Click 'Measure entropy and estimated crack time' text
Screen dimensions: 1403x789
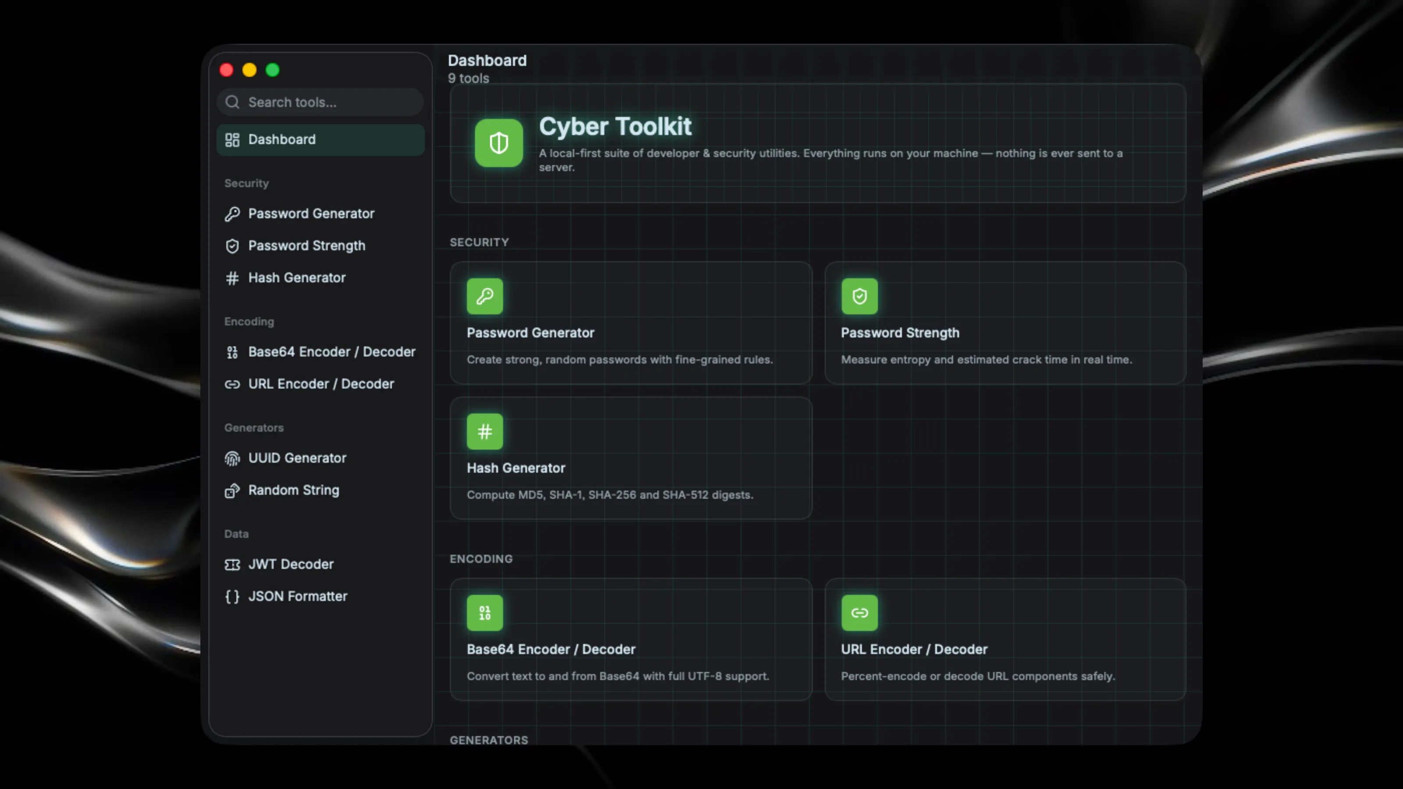986,360
